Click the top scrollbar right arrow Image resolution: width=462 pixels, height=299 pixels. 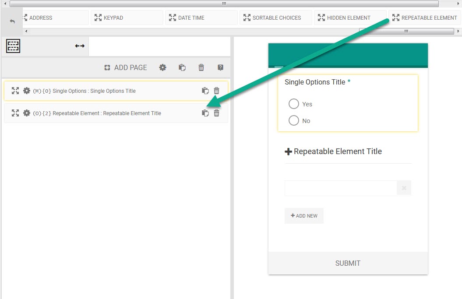pyautogui.click(x=458, y=4)
